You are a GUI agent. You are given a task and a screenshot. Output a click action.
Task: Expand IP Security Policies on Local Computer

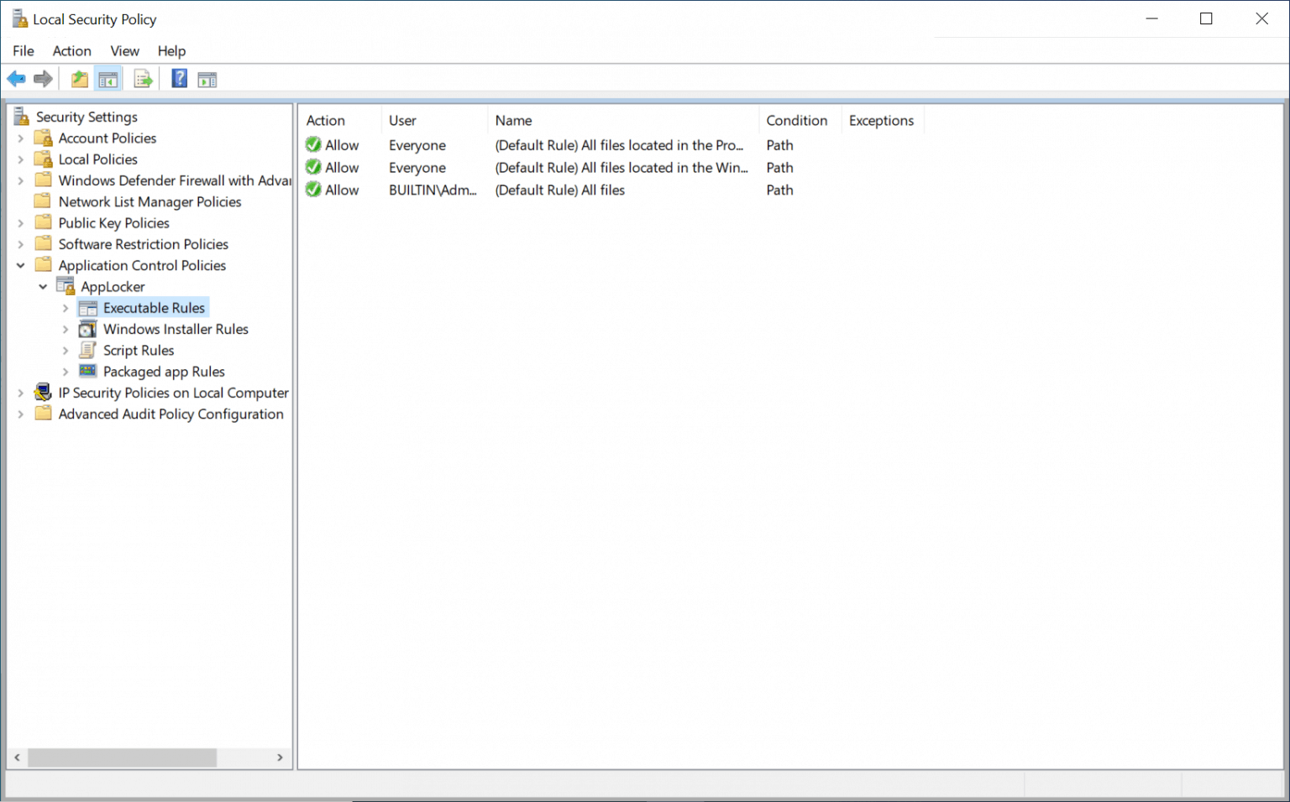[21, 393]
